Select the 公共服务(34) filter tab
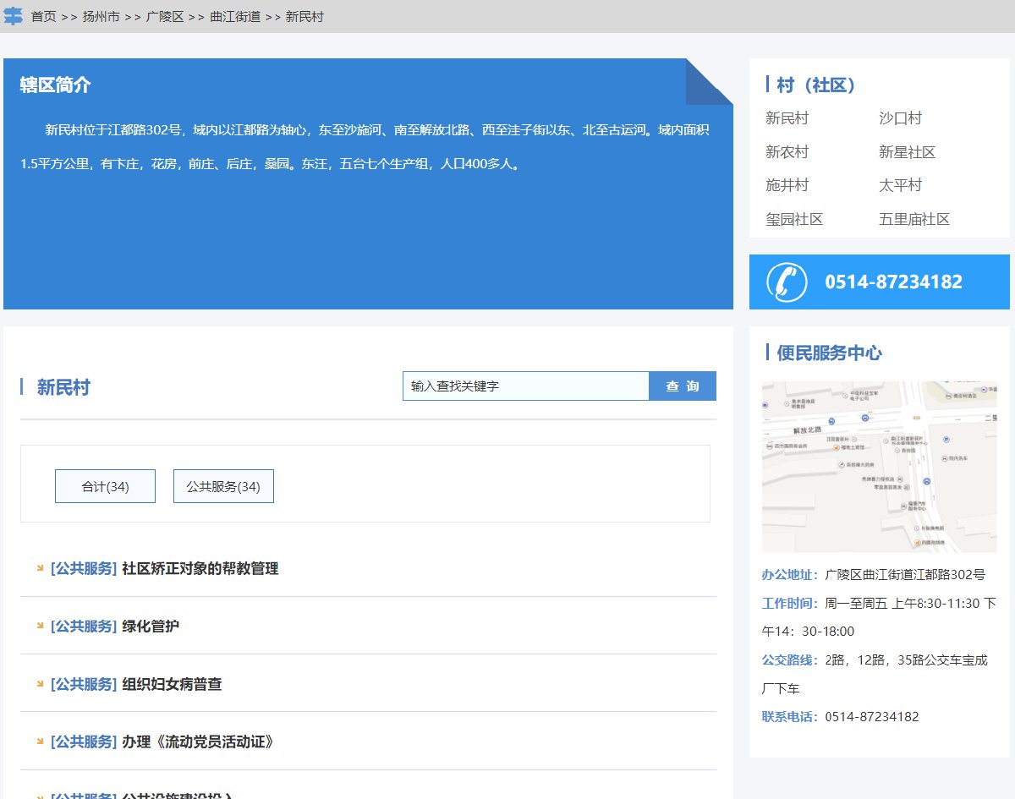Screen dimensions: 1015x799 223,486
